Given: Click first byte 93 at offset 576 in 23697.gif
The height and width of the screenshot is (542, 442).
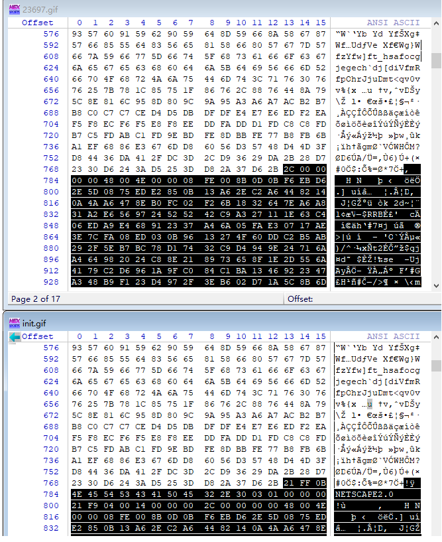Looking at the screenshot, I should click(x=77, y=34).
